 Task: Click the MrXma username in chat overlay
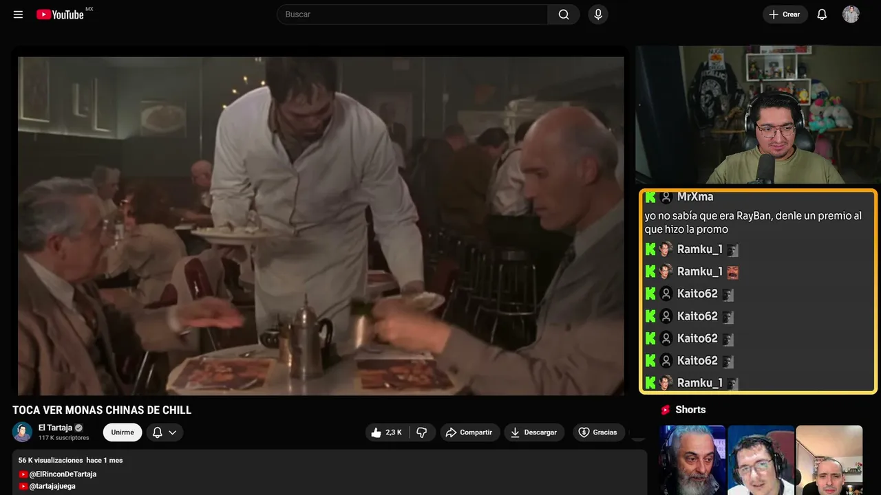coord(695,197)
